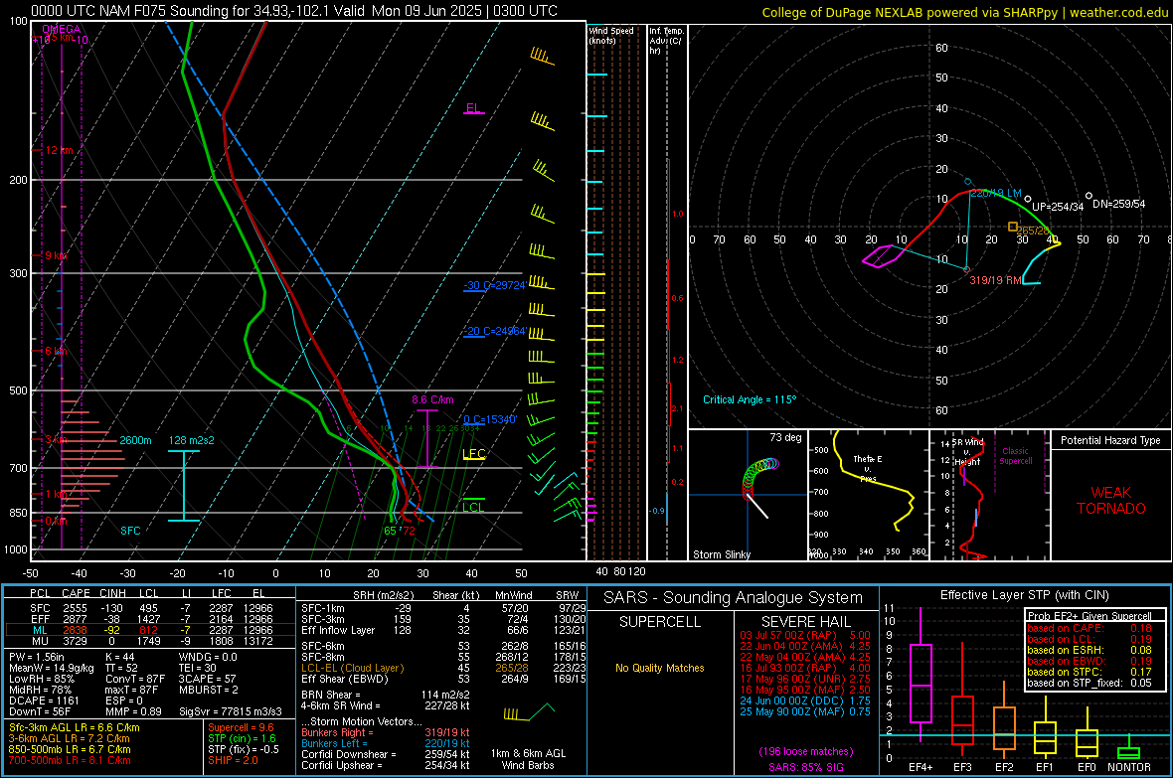This screenshot has height=778, width=1173.
Task: Click the Corfidi Downshear = 259/54 kt line
Action: 385,754
